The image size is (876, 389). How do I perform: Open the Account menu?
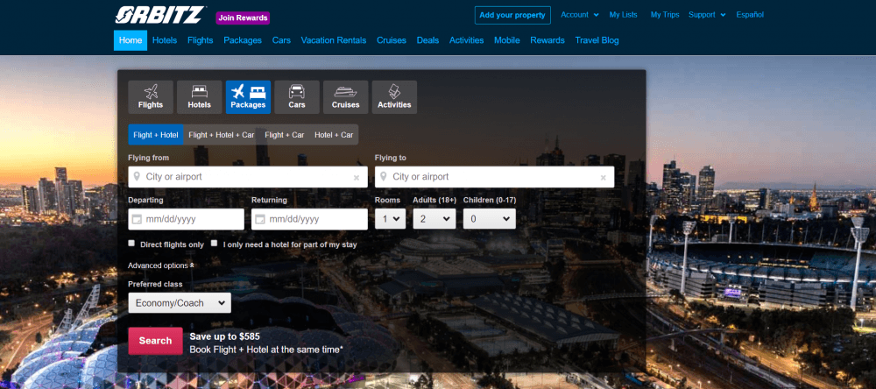click(579, 15)
